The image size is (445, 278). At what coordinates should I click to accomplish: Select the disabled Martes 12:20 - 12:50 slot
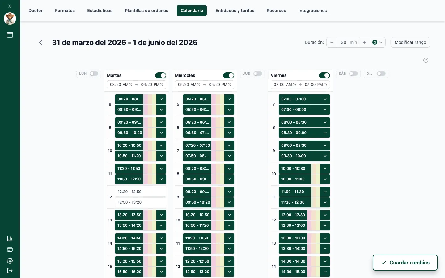click(x=141, y=192)
